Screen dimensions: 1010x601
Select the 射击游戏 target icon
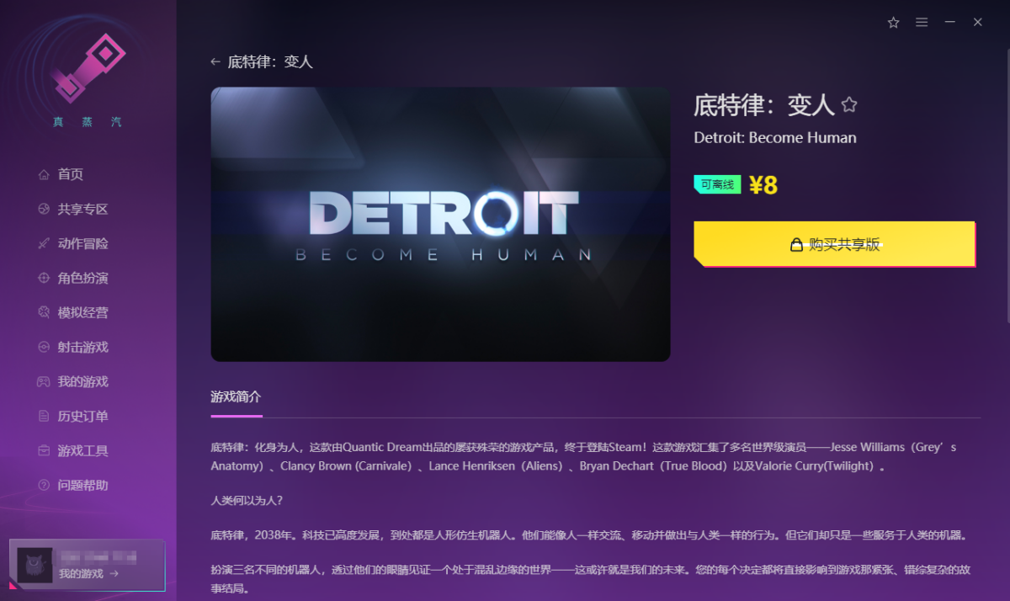pyautogui.click(x=44, y=348)
